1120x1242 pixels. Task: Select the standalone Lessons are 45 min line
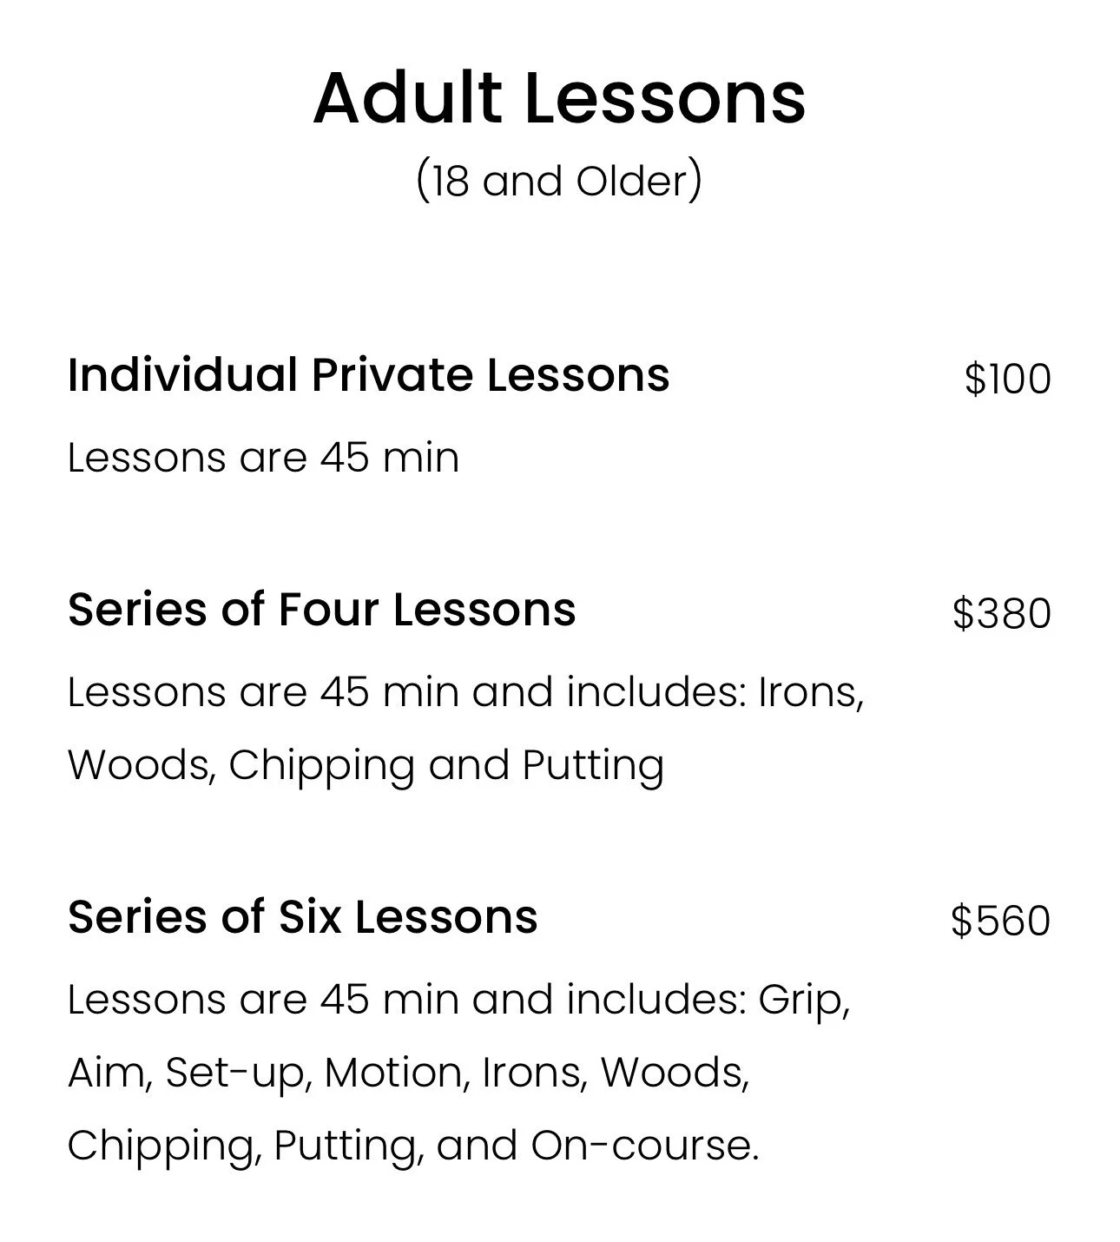pyautogui.click(x=263, y=457)
